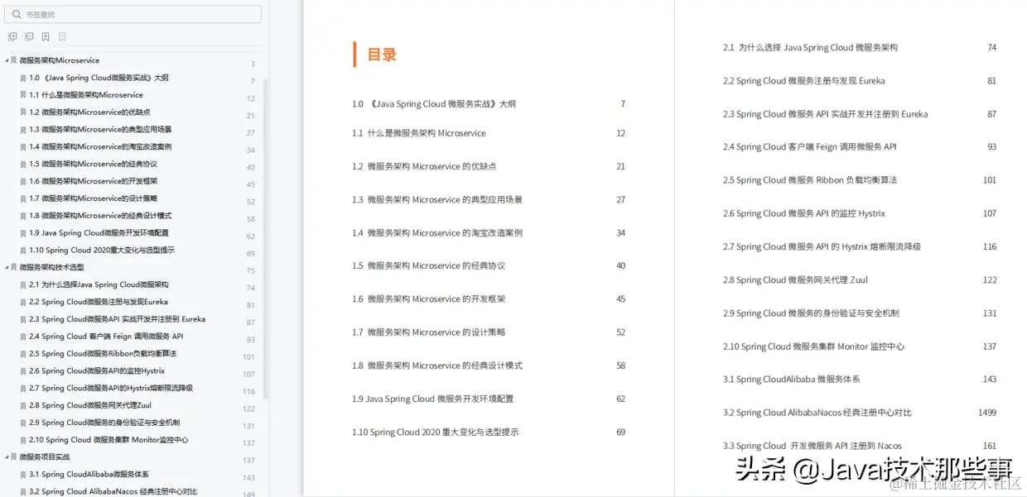Click contents entry 1.7 Microservice 的设计策略
The width and height of the screenshot is (1027, 497).
pos(429,332)
